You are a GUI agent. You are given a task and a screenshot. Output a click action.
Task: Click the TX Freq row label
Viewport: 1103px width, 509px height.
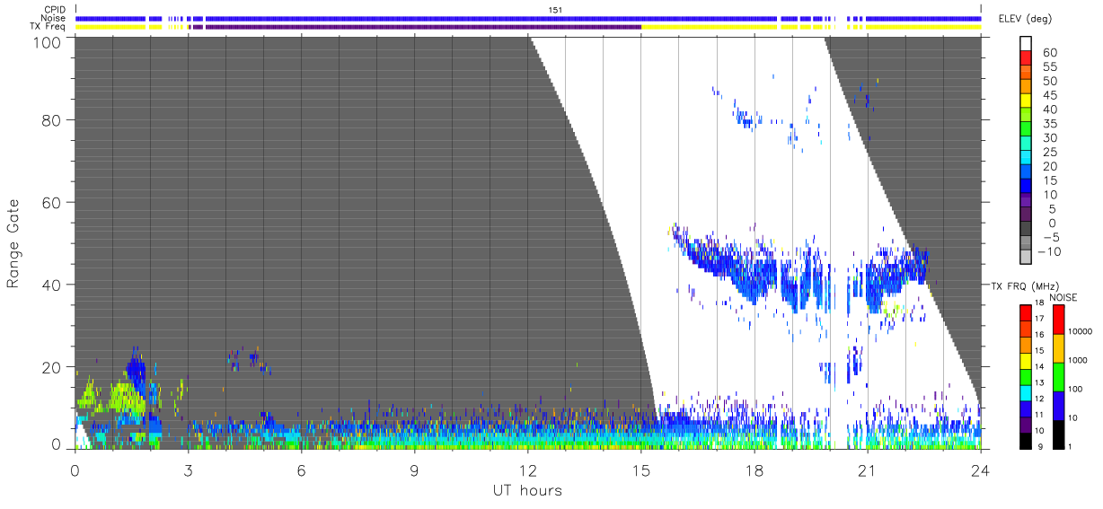coord(48,27)
